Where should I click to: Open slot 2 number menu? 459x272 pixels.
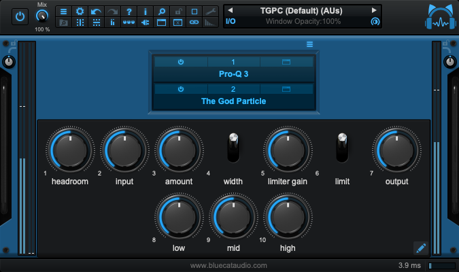233,89
